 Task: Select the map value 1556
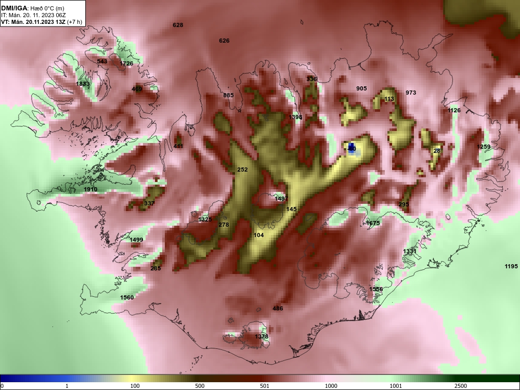(x=376, y=289)
